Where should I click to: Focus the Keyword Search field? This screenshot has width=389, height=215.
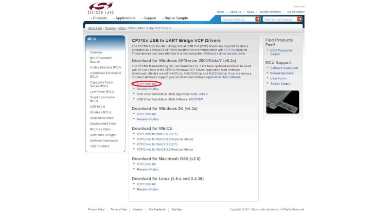238,19
